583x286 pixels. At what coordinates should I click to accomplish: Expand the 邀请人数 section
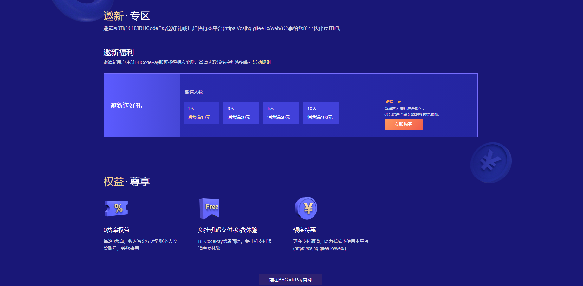[193, 92]
